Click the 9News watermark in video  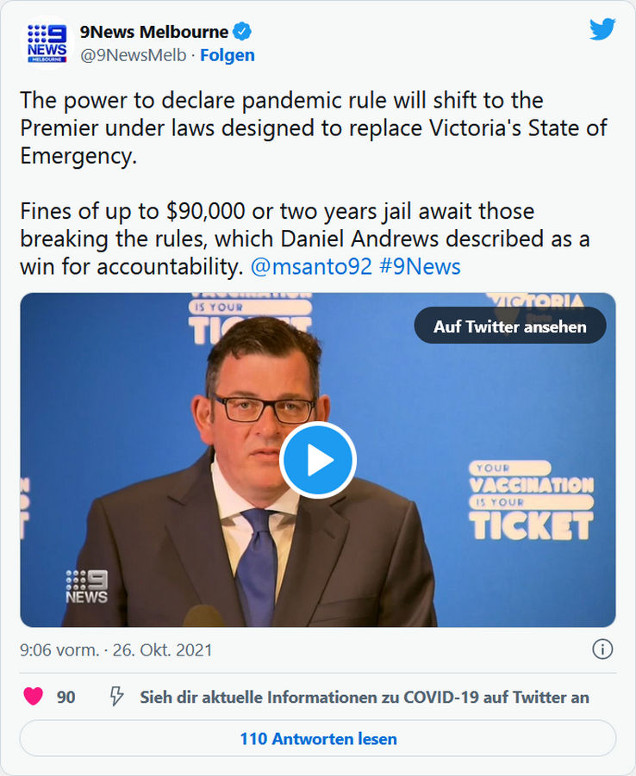click(x=87, y=587)
